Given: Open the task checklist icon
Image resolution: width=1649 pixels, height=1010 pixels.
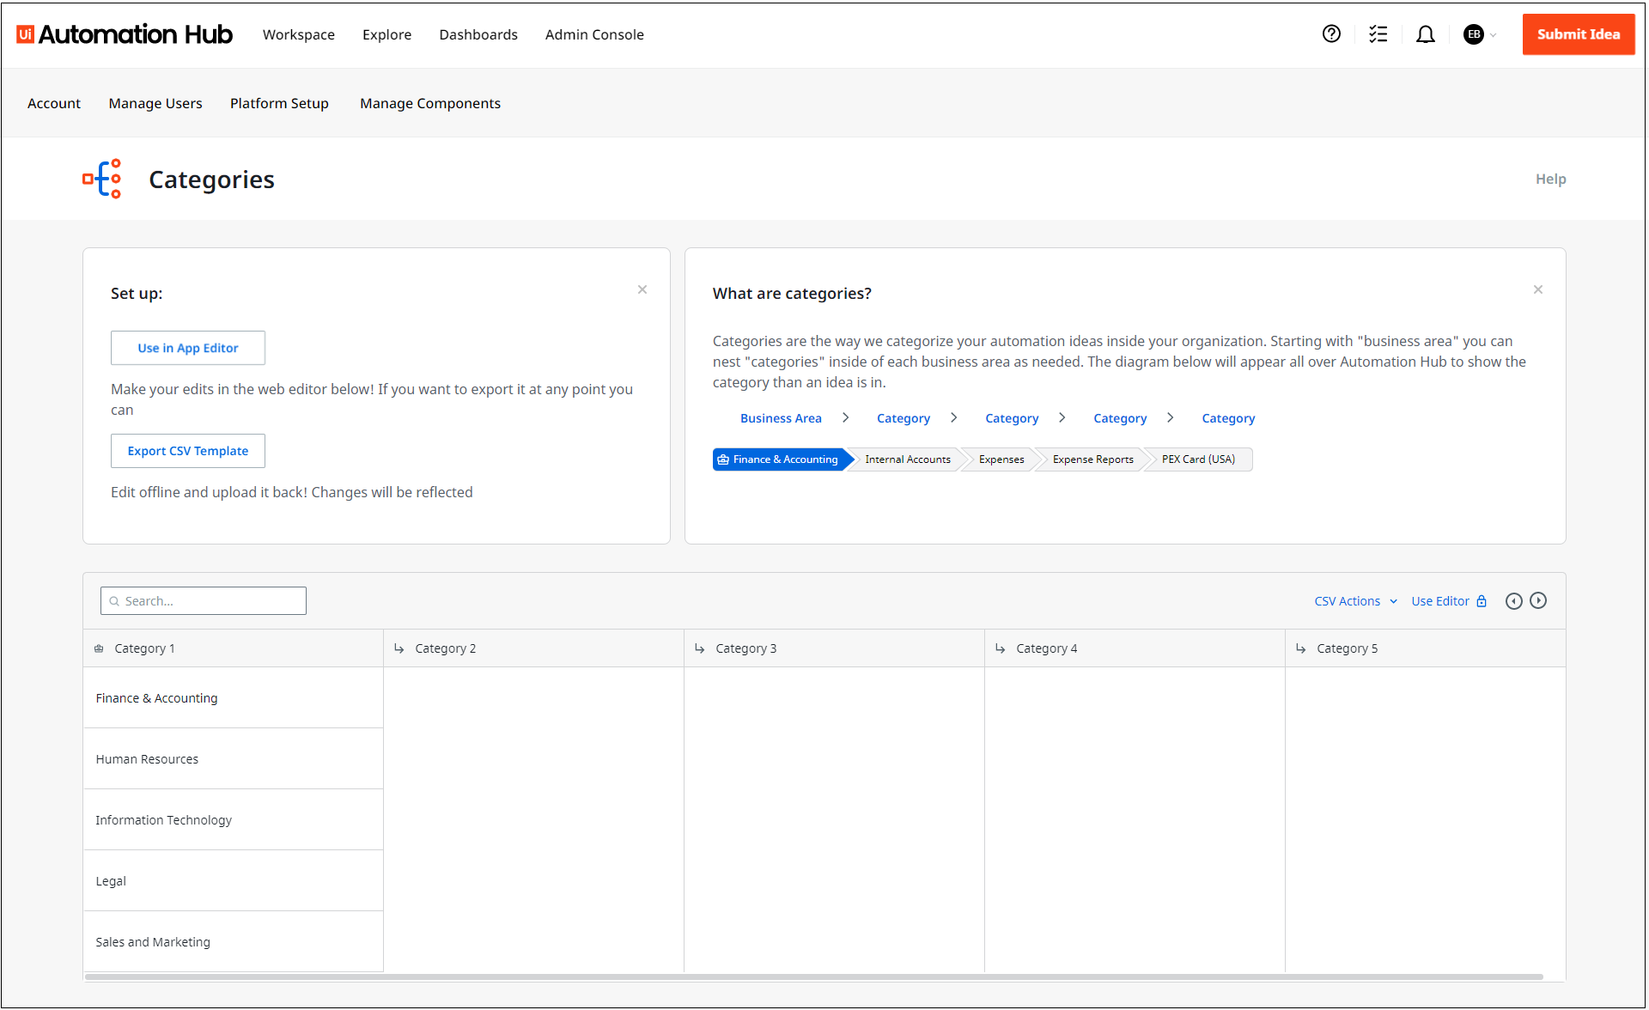Looking at the screenshot, I should pyautogui.click(x=1378, y=34).
